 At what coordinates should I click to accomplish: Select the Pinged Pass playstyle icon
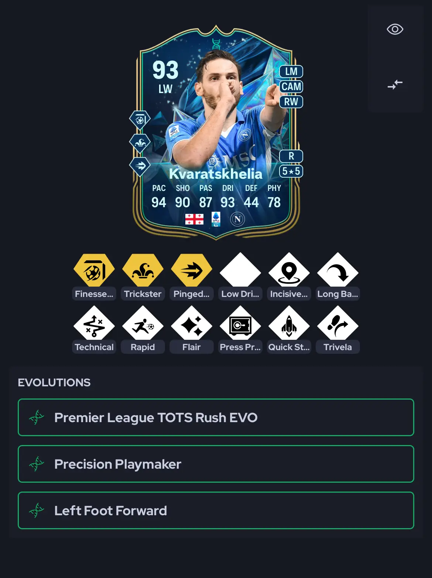pos(192,271)
